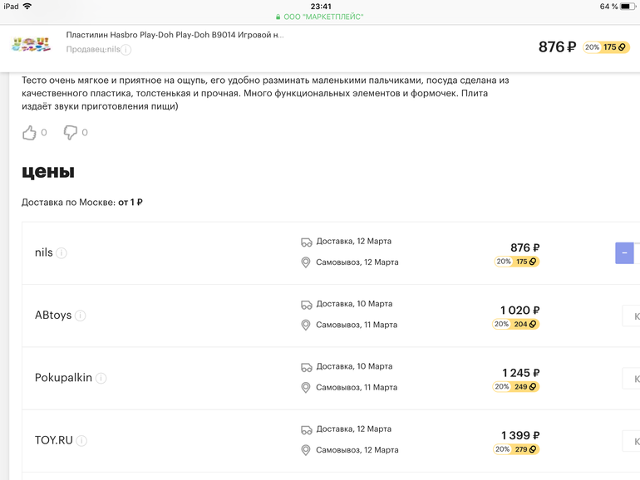Add ABtoys offer to cart
Screen dimensions: 640x480
(x=632, y=316)
